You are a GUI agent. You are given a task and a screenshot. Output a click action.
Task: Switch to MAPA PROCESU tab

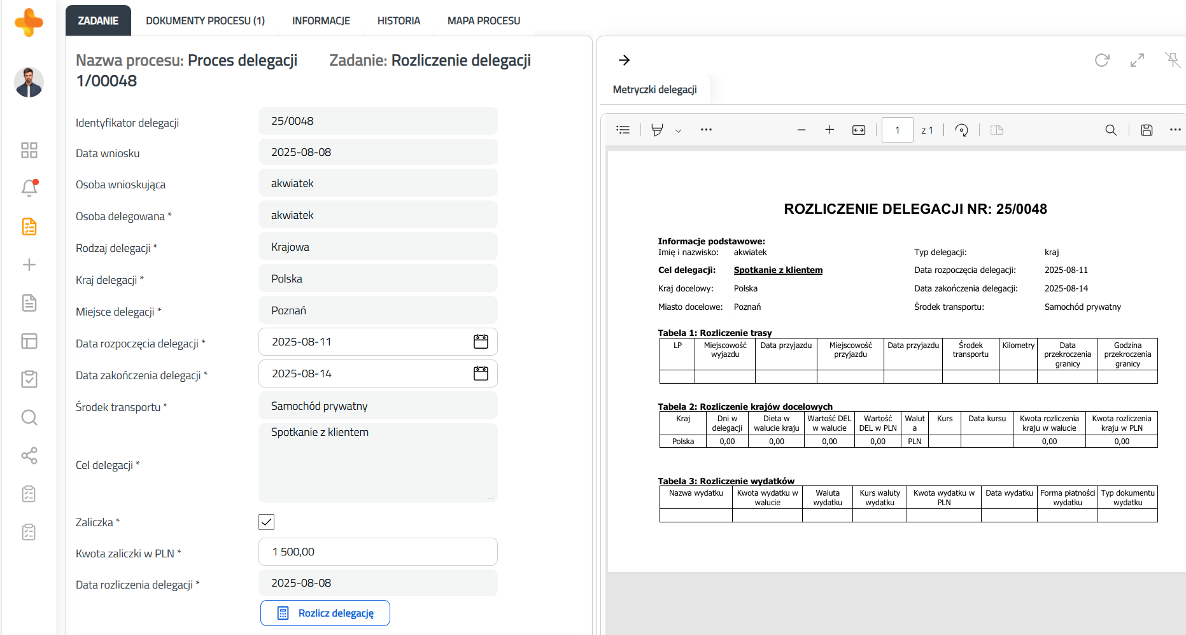(484, 20)
